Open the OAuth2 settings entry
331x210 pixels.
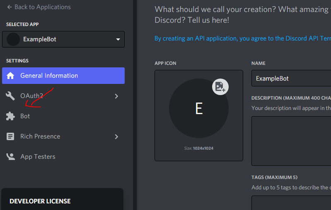pyautogui.click(x=63, y=96)
